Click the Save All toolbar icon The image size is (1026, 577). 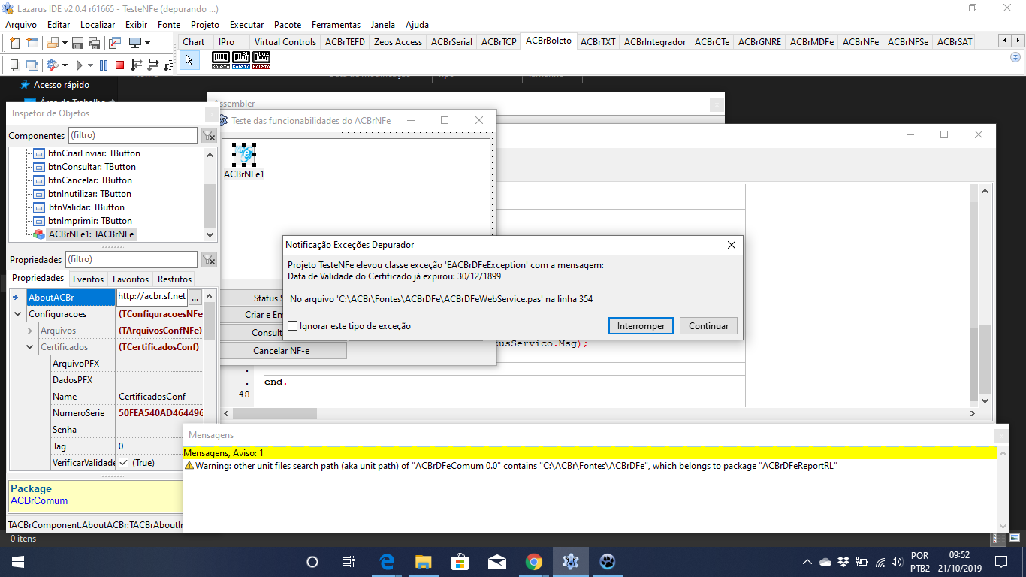click(x=95, y=43)
